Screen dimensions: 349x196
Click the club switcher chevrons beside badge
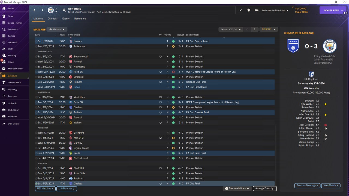(x=56, y=10)
